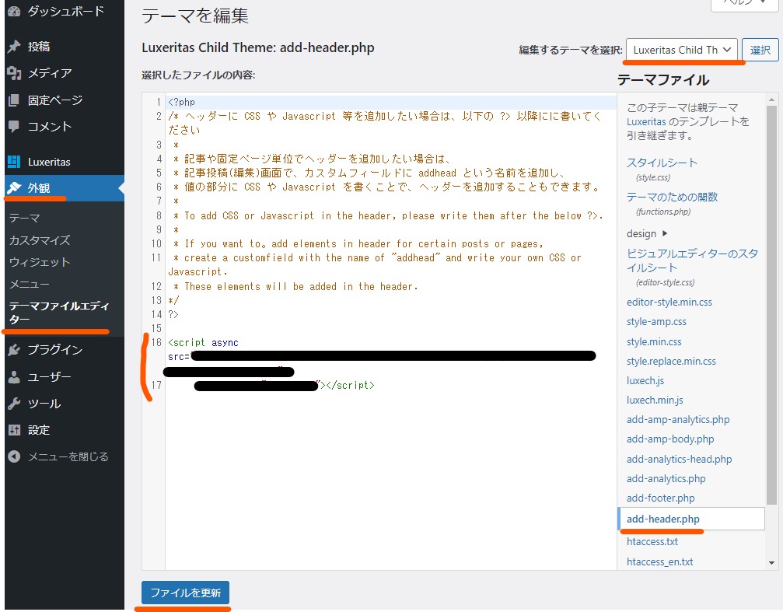The width and height of the screenshot is (783, 612).
Task: Open style.replace.min.css file
Action: click(x=671, y=361)
